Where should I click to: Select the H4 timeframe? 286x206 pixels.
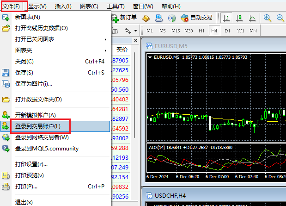214,31
